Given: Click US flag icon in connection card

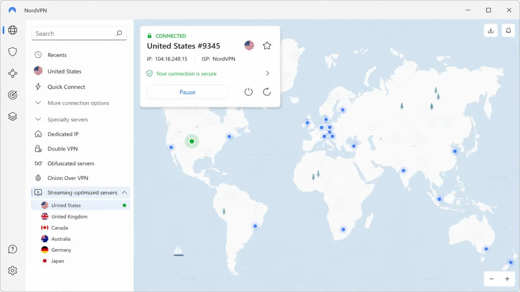Looking at the screenshot, I should click(x=249, y=45).
